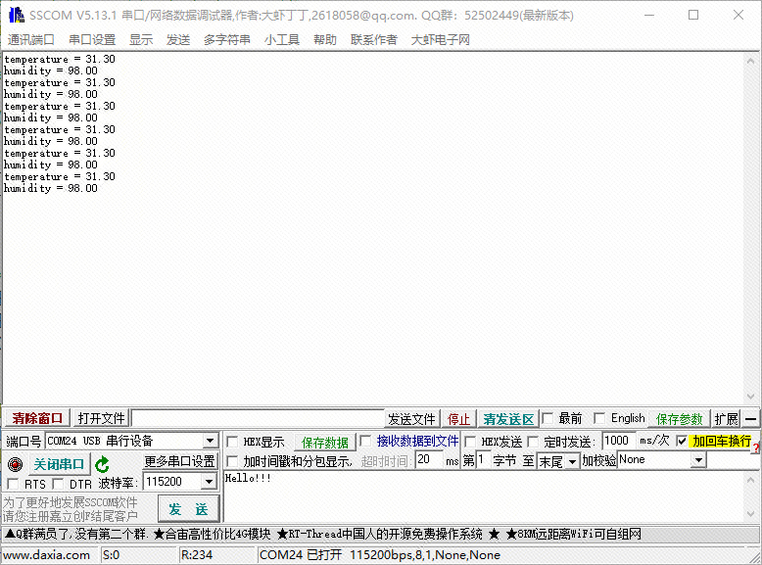Click the 清除窗口 button
Image resolution: width=762 pixels, height=565 pixels.
(37, 418)
